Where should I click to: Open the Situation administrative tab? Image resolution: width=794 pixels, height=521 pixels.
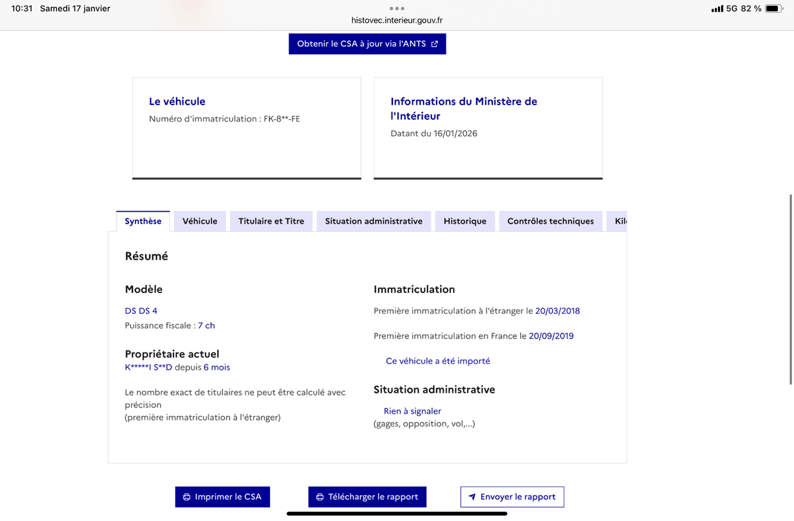click(374, 221)
